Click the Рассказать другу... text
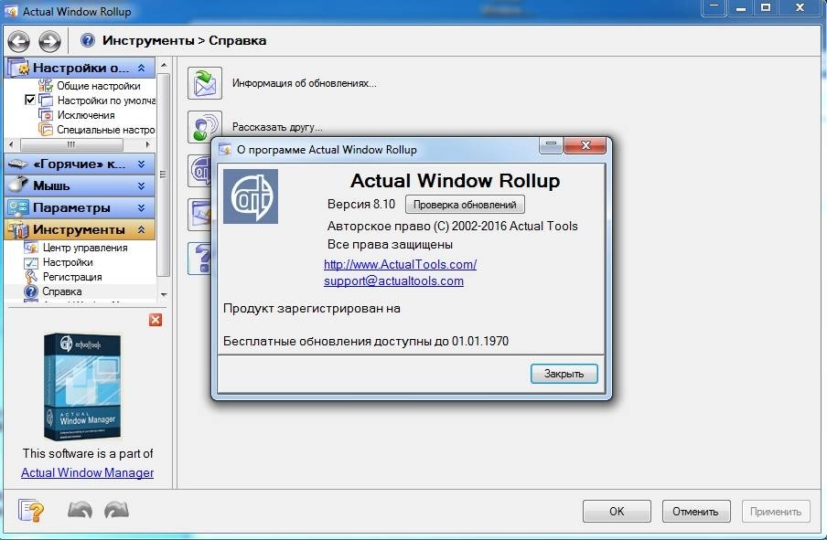 (x=277, y=127)
